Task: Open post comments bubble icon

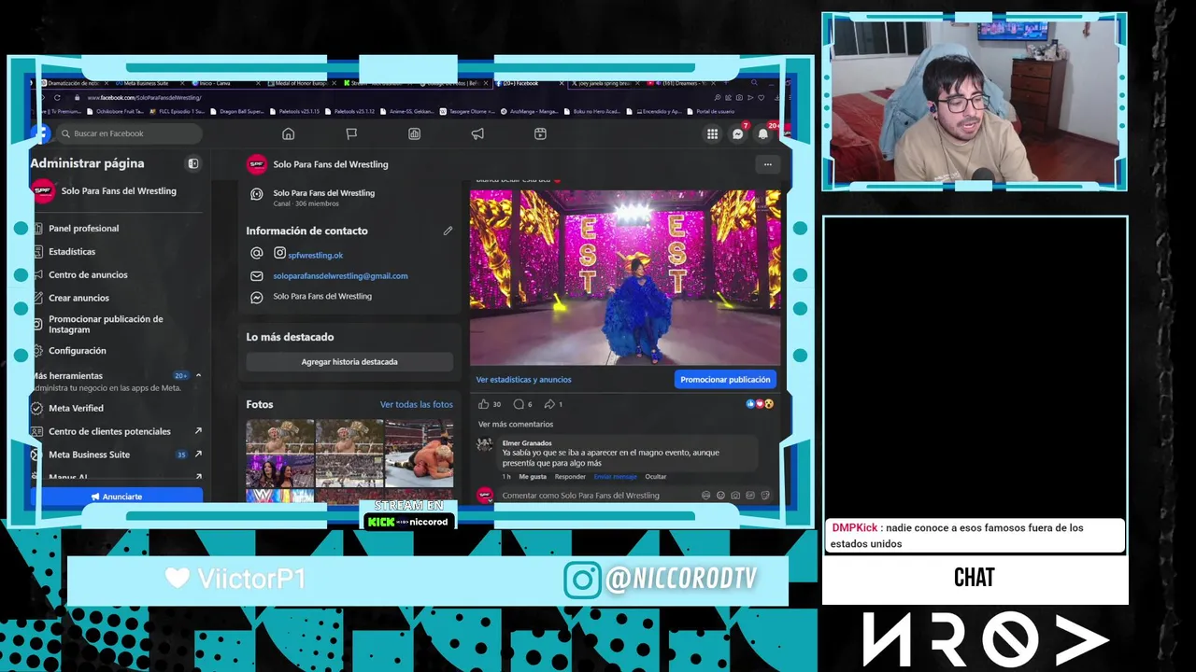Action: pyautogui.click(x=519, y=404)
